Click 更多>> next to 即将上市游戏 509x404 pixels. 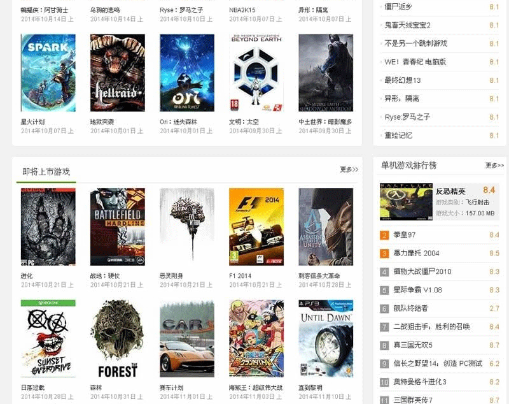[349, 170]
